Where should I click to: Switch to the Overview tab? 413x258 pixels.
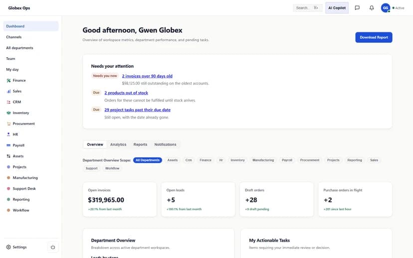pyautogui.click(x=95, y=144)
